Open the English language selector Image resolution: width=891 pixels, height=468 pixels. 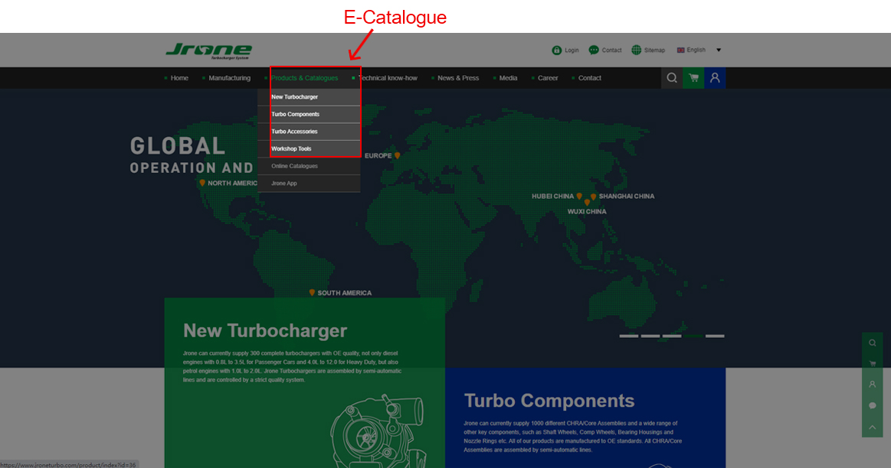click(699, 50)
